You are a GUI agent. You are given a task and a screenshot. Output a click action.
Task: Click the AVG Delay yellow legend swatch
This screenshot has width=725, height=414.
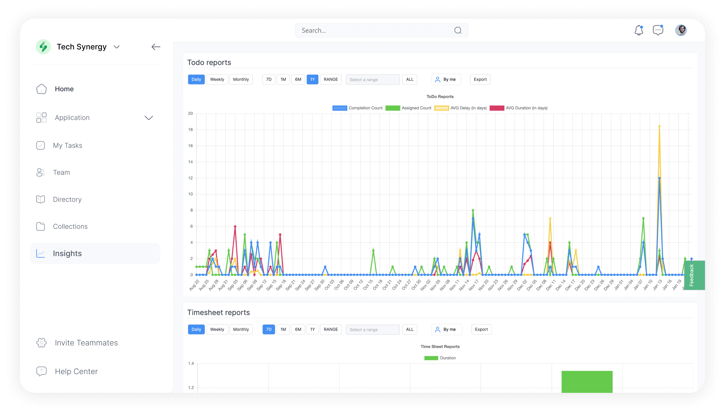pos(441,108)
